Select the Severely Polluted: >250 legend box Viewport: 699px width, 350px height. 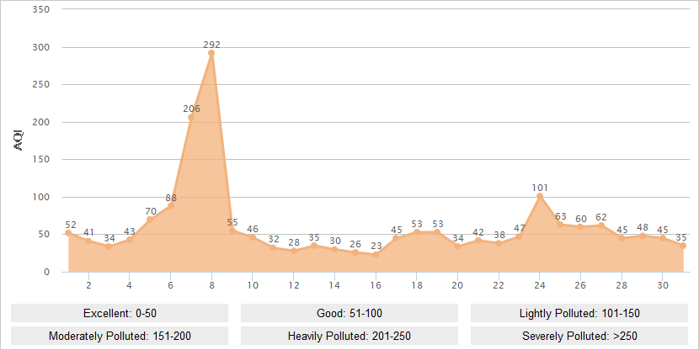(x=579, y=336)
